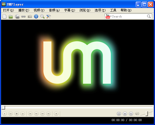Screen dimensions: 155x125
Task: Skip to the previous track
Action: coord(30,114)
